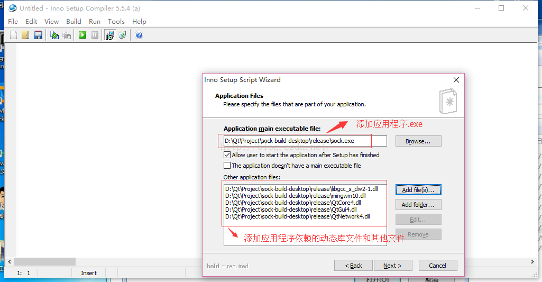Viewport: 542px width, 282px height.
Task: Open an existing script file
Action: coord(25,35)
